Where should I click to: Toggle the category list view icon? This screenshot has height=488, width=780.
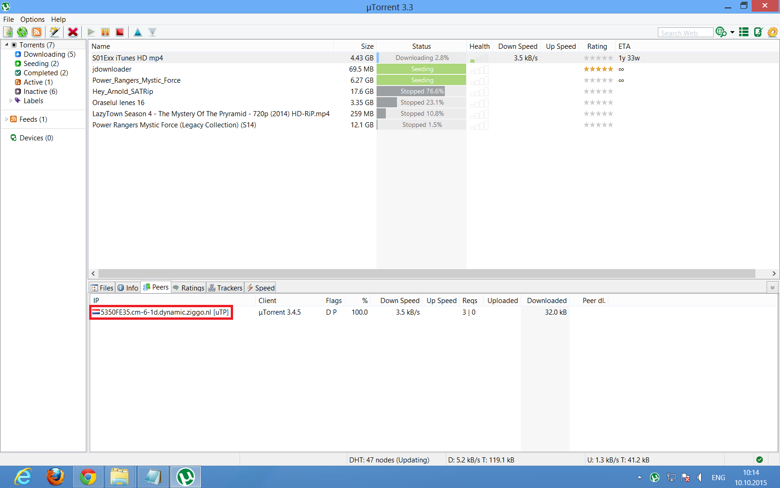tap(744, 32)
